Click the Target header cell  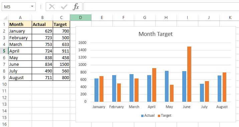pyautogui.click(x=61, y=24)
